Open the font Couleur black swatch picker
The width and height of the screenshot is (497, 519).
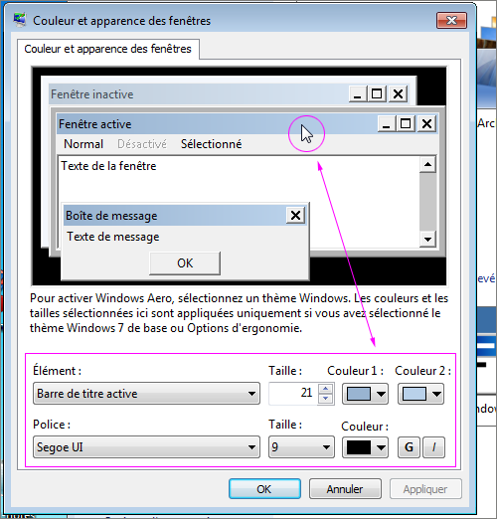(365, 447)
